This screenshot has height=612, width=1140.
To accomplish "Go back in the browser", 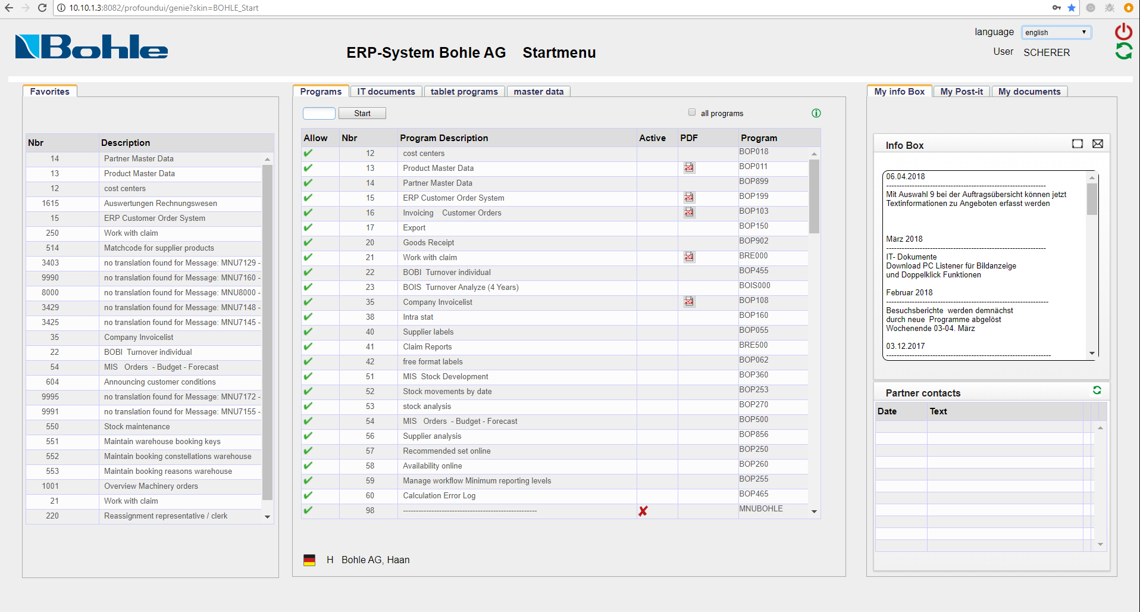I will pyautogui.click(x=9, y=8).
